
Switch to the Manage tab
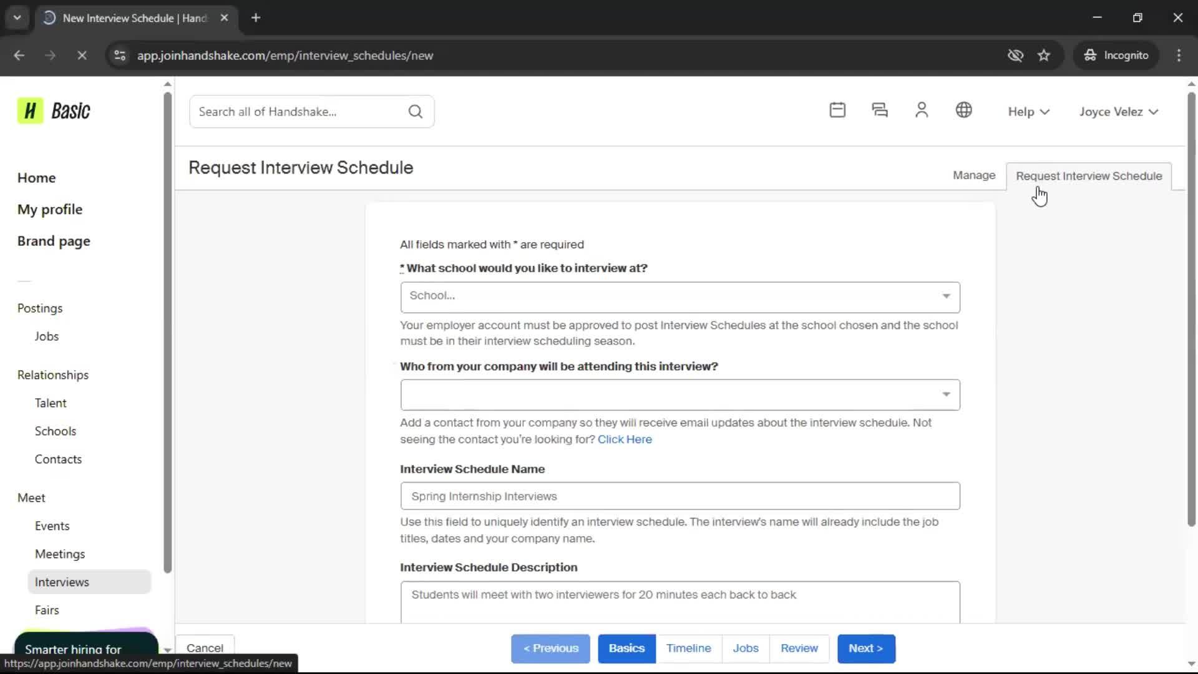pyautogui.click(x=973, y=175)
